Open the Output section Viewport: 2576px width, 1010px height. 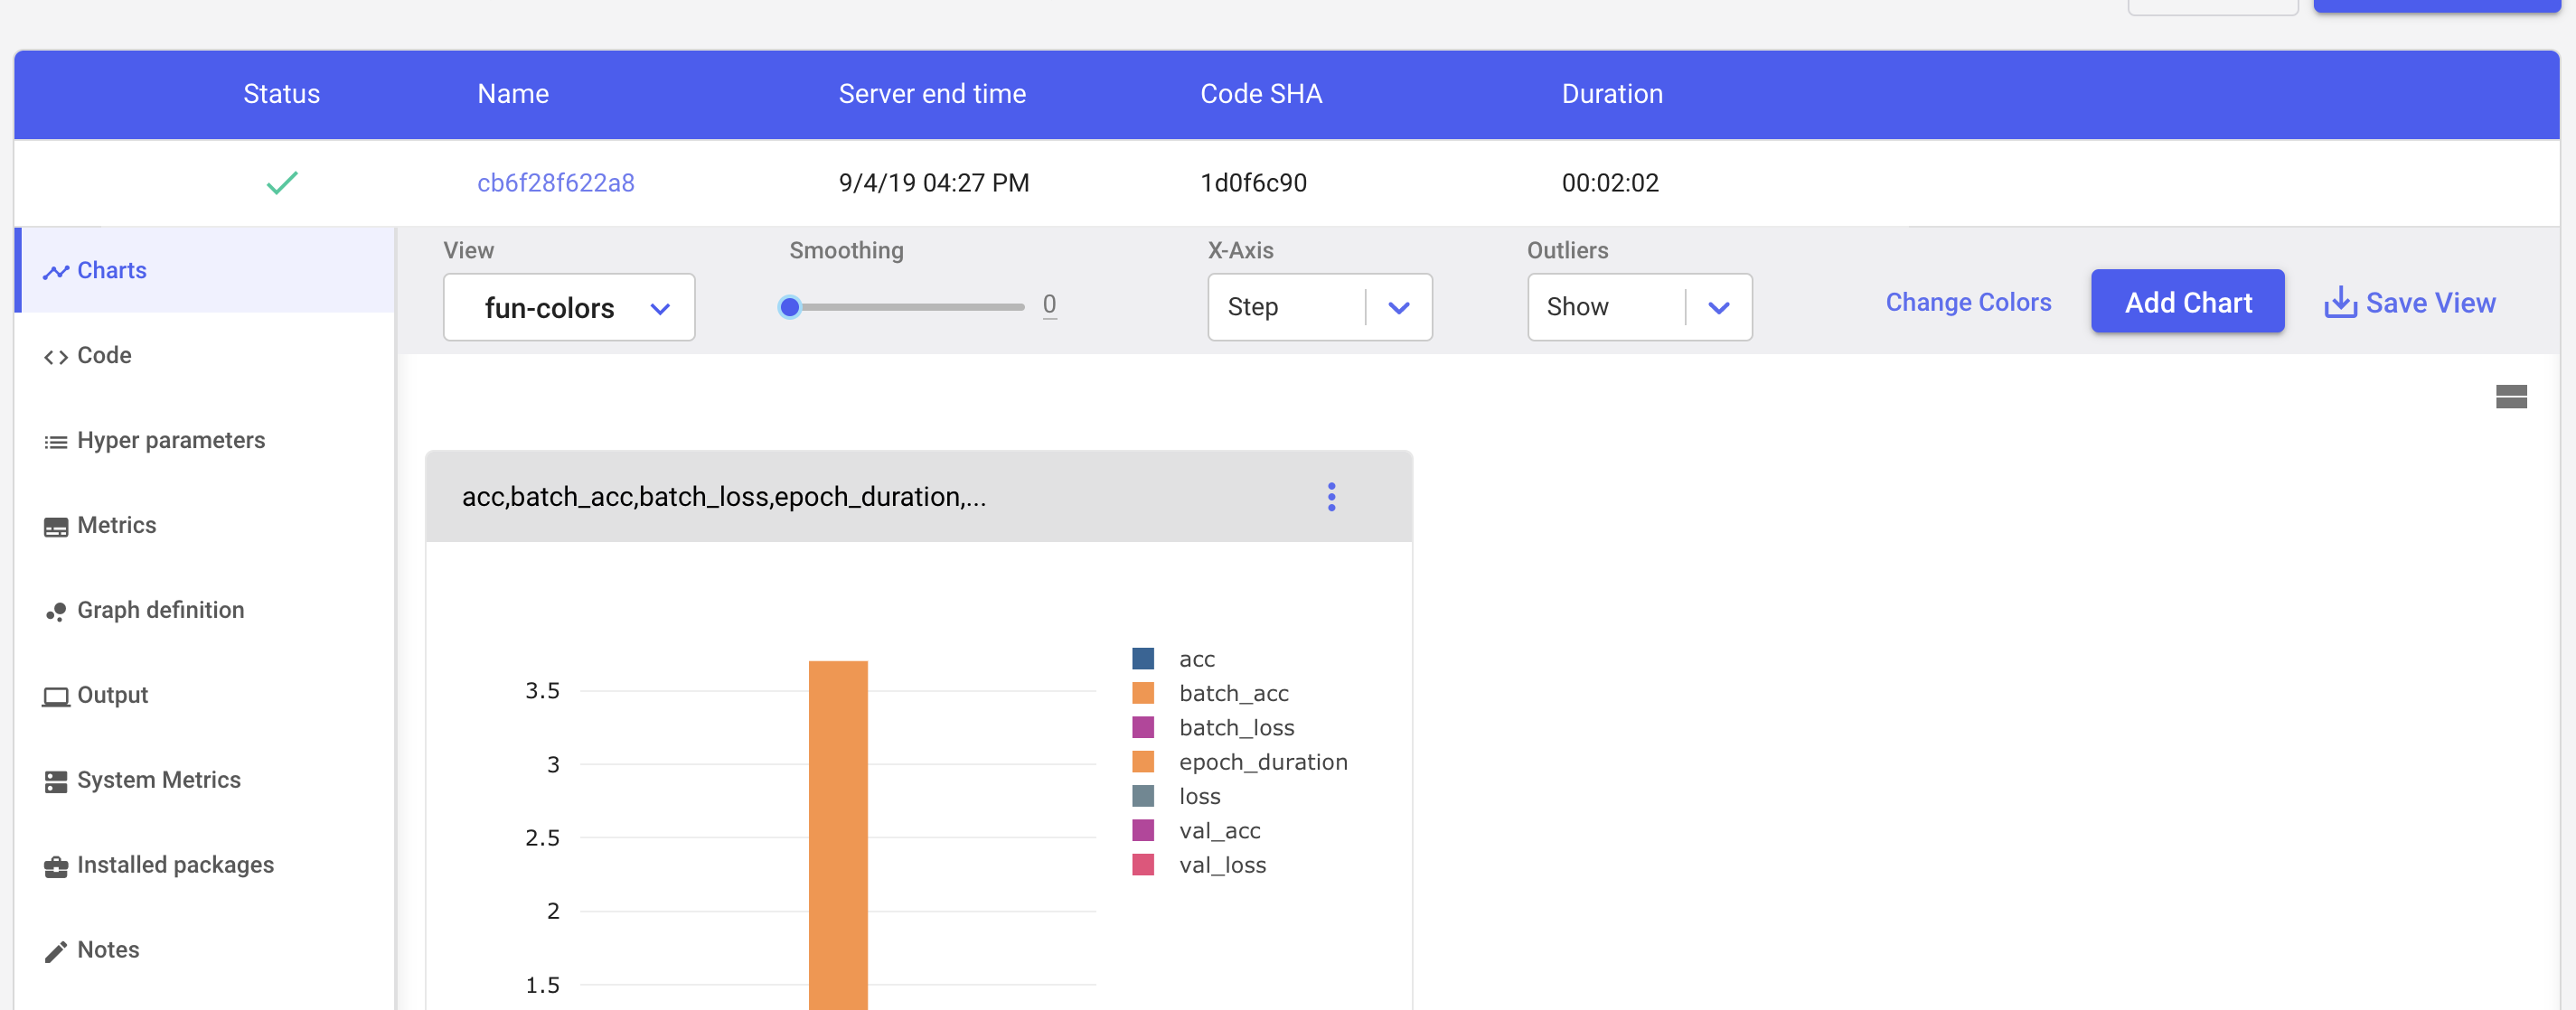205,696
